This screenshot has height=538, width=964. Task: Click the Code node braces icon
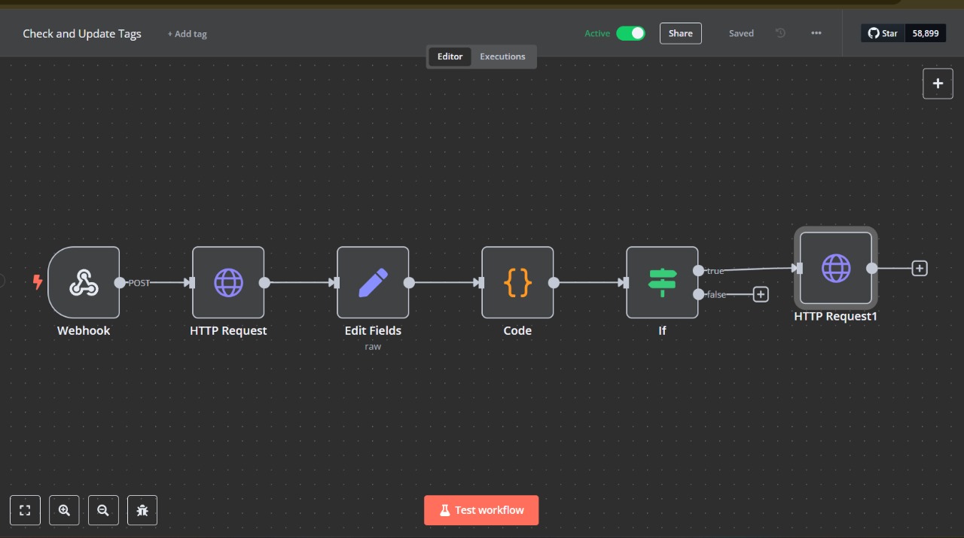click(x=517, y=282)
